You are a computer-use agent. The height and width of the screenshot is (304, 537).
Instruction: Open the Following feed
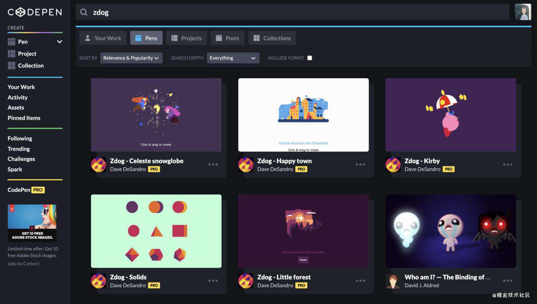coord(19,138)
